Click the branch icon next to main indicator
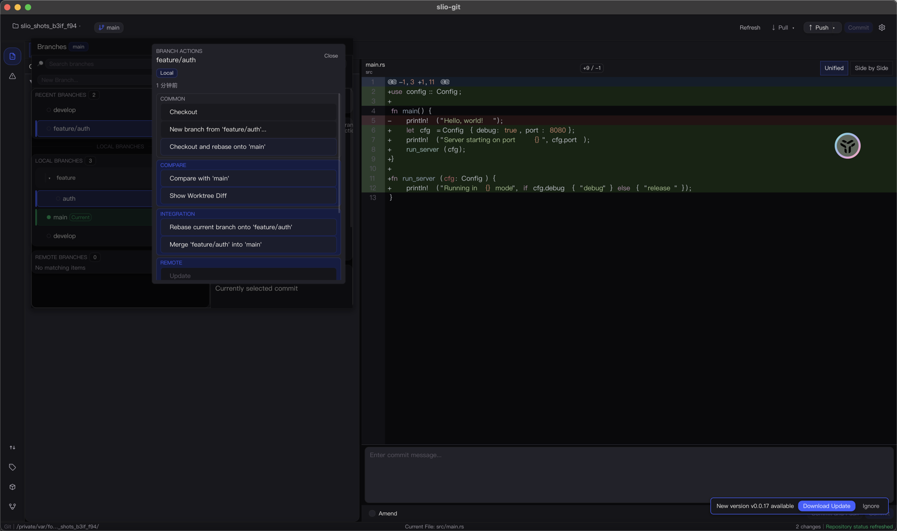The height and width of the screenshot is (531, 897). 102,27
